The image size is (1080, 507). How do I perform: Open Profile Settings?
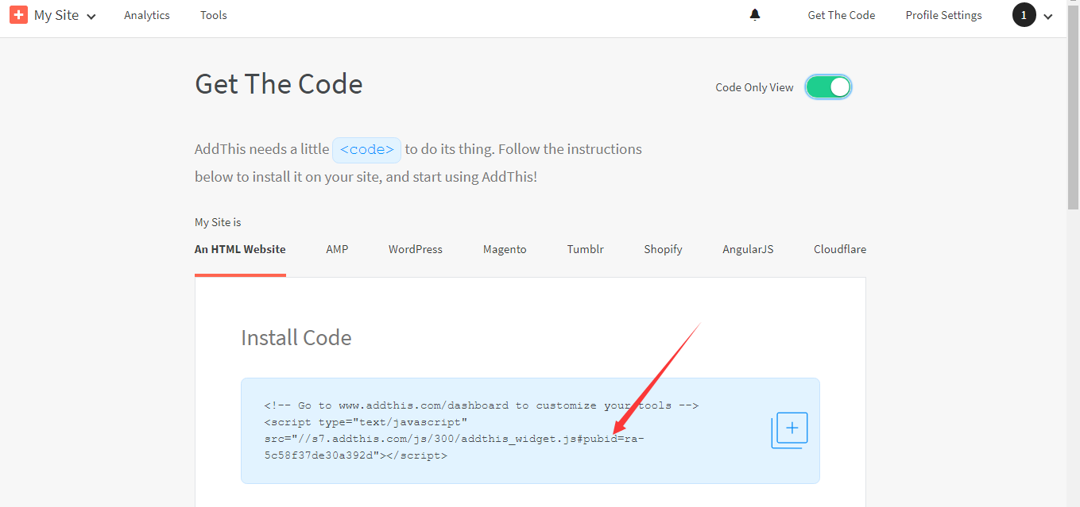tap(943, 15)
